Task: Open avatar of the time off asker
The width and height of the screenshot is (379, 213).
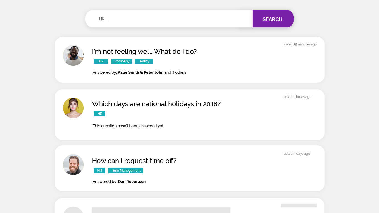Action: 73,165
